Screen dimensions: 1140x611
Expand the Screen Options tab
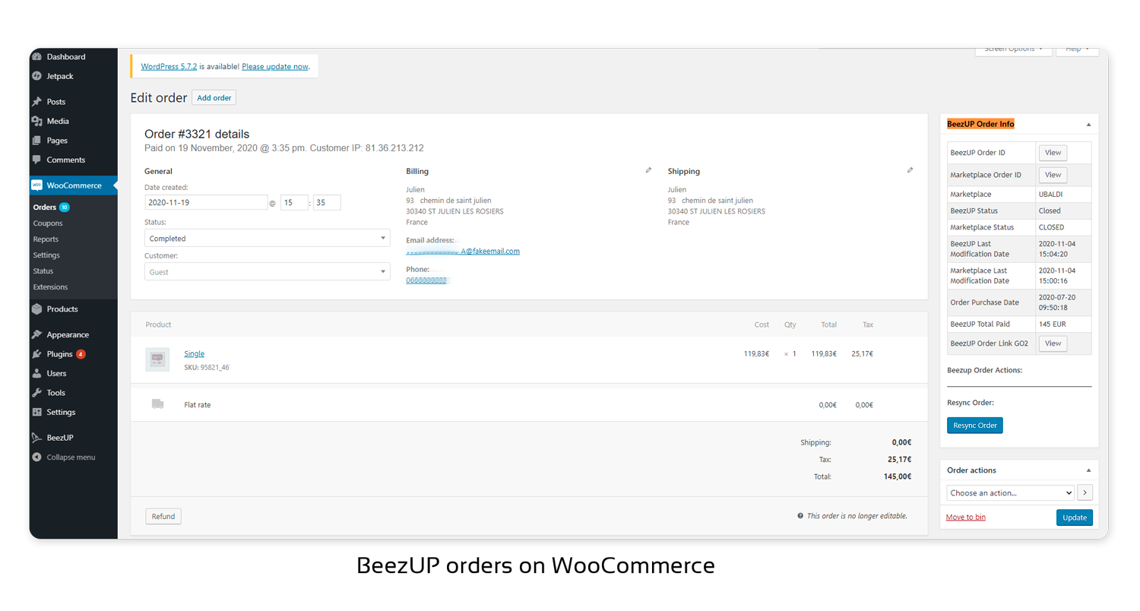[x=1014, y=49]
